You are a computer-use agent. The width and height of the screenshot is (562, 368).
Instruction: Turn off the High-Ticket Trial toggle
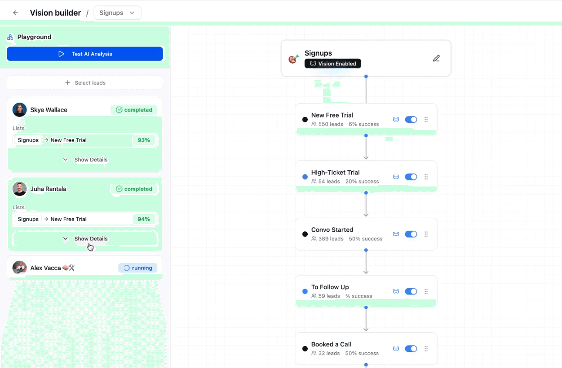click(411, 177)
